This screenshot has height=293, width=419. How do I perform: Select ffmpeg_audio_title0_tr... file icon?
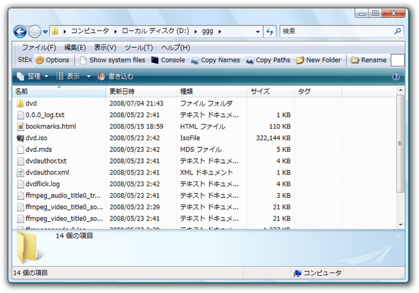tap(21, 196)
